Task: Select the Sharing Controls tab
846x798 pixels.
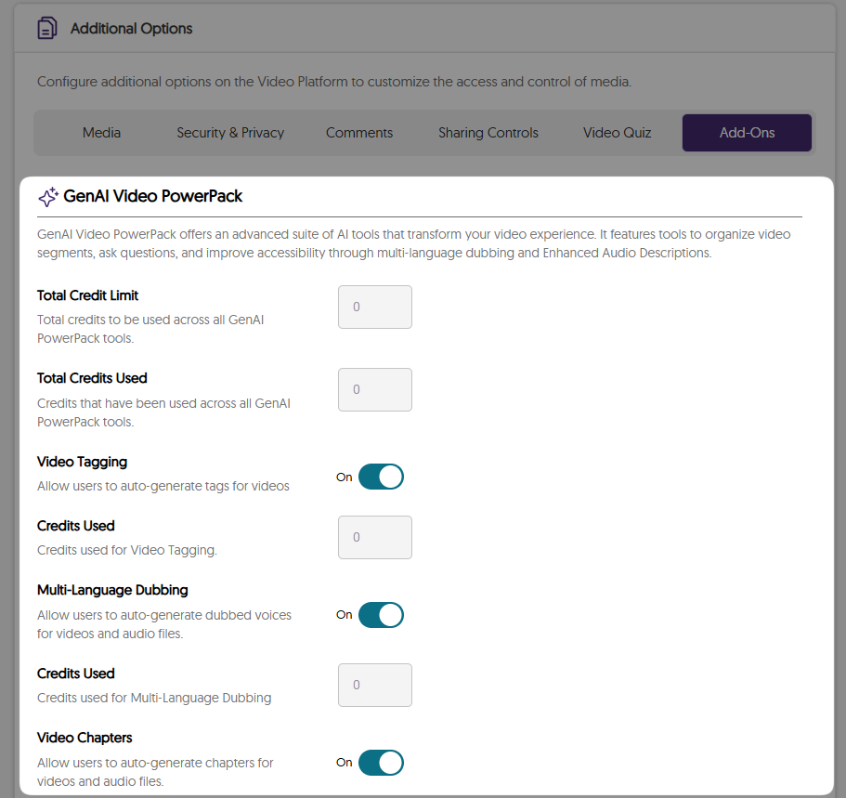Action: [488, 133]
